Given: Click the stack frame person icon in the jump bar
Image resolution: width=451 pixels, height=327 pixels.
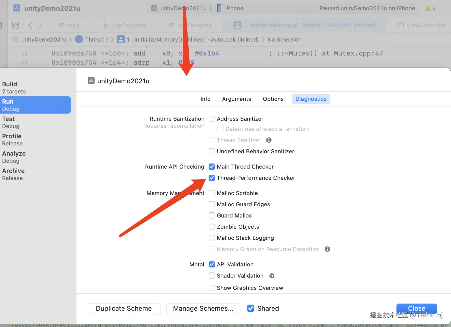Looking at the screenshot, I should [121, 39].
